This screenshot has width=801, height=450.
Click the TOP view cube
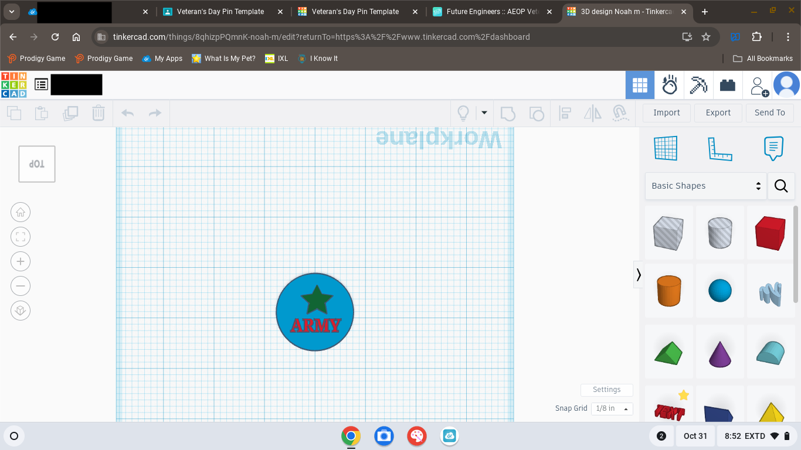37,164
